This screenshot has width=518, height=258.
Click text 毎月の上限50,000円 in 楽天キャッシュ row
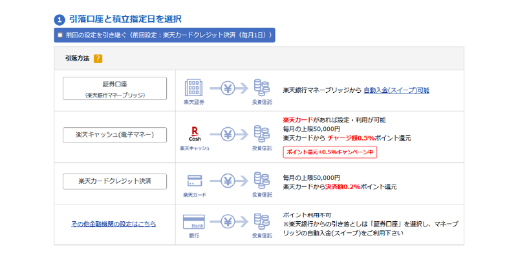(x=312, y=129)
